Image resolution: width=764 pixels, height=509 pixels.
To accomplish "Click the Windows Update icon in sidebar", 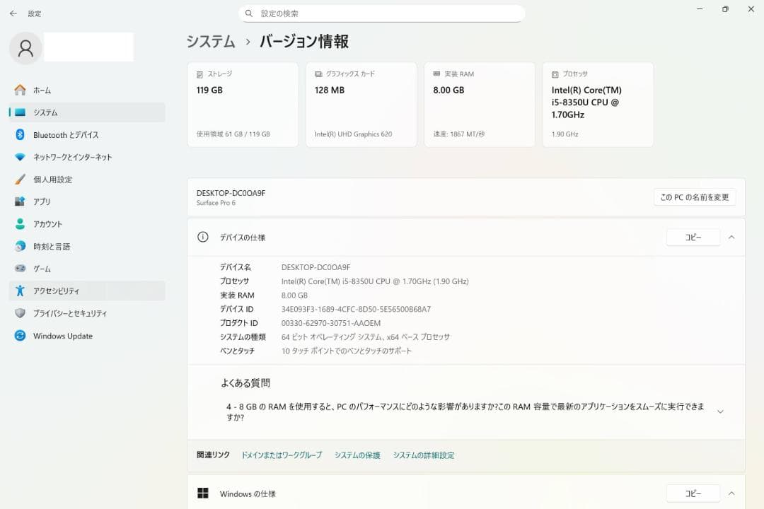I will [21, 336].
